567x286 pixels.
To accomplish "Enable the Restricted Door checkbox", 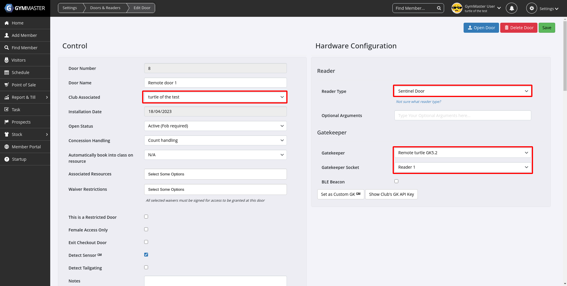I will [146, 217].
